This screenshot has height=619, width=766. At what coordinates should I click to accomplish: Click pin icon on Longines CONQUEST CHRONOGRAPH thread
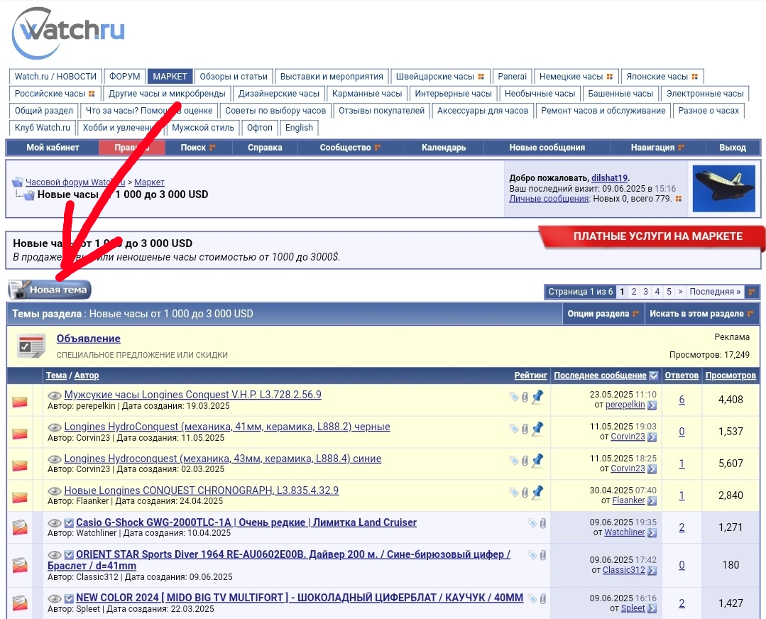coord(537,492)
